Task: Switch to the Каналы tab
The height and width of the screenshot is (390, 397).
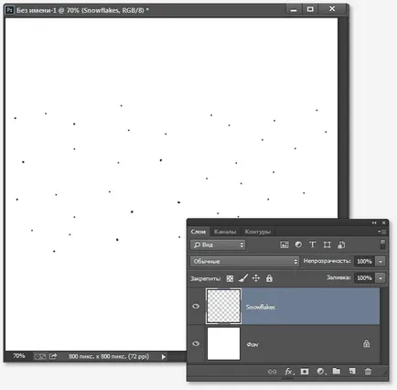Action: coord(225,232)
